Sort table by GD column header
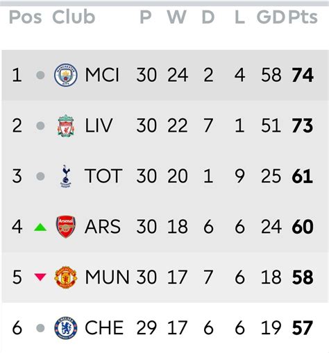The width and height of the screenshot is (329, 353). coord(271,17)
